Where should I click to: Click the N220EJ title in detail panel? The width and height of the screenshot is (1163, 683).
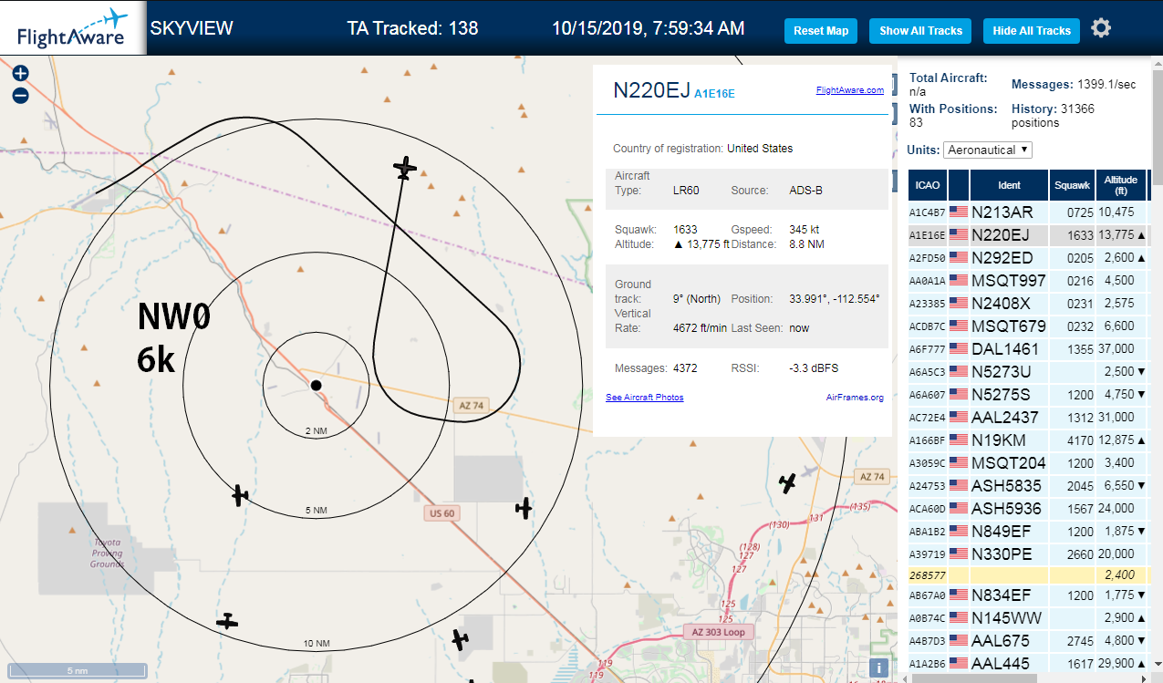(651, 89)
